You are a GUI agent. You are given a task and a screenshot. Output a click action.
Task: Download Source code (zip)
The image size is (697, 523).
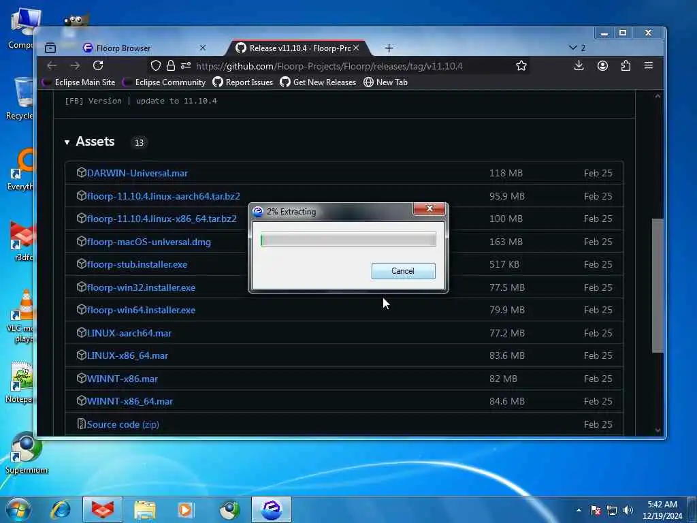tap(123, 424)
